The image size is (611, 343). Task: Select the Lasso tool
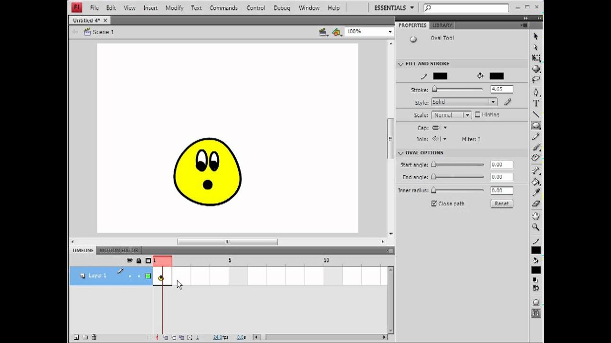(536, 80)
